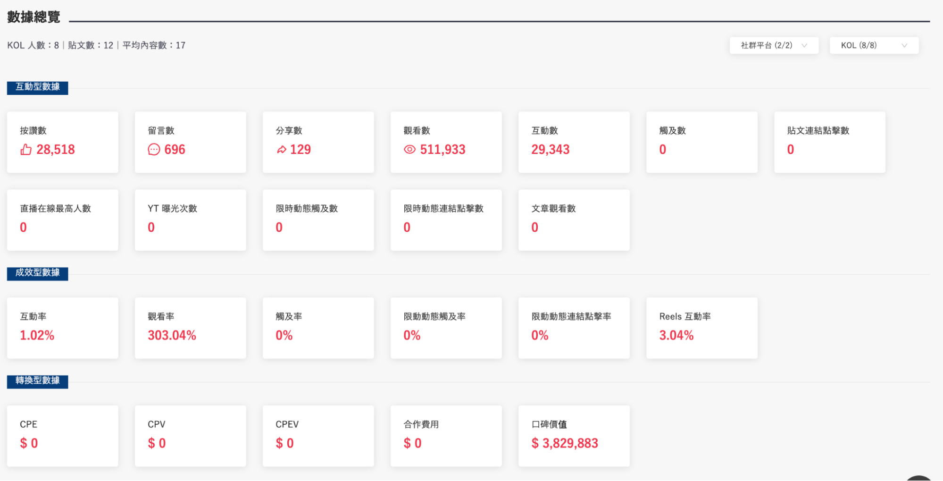Click the 觀看率 card label
This screenshot has height=481, width=943.
coord(161,317)
